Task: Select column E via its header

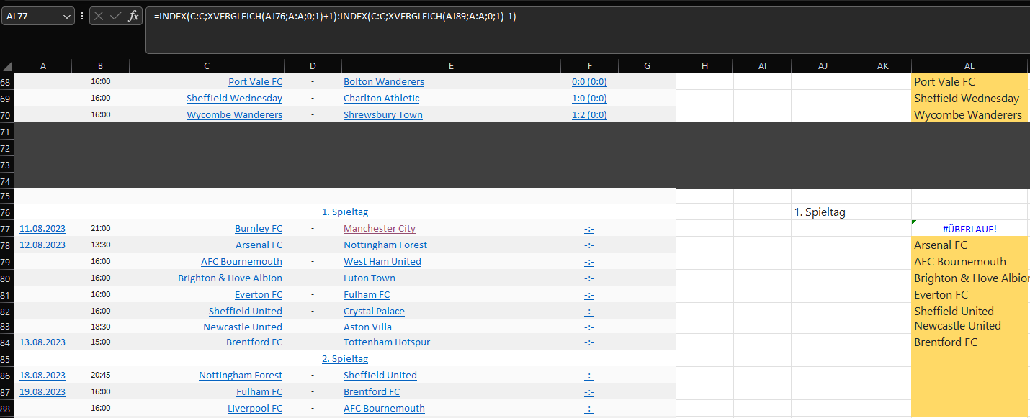Action: tap(451, 66)
